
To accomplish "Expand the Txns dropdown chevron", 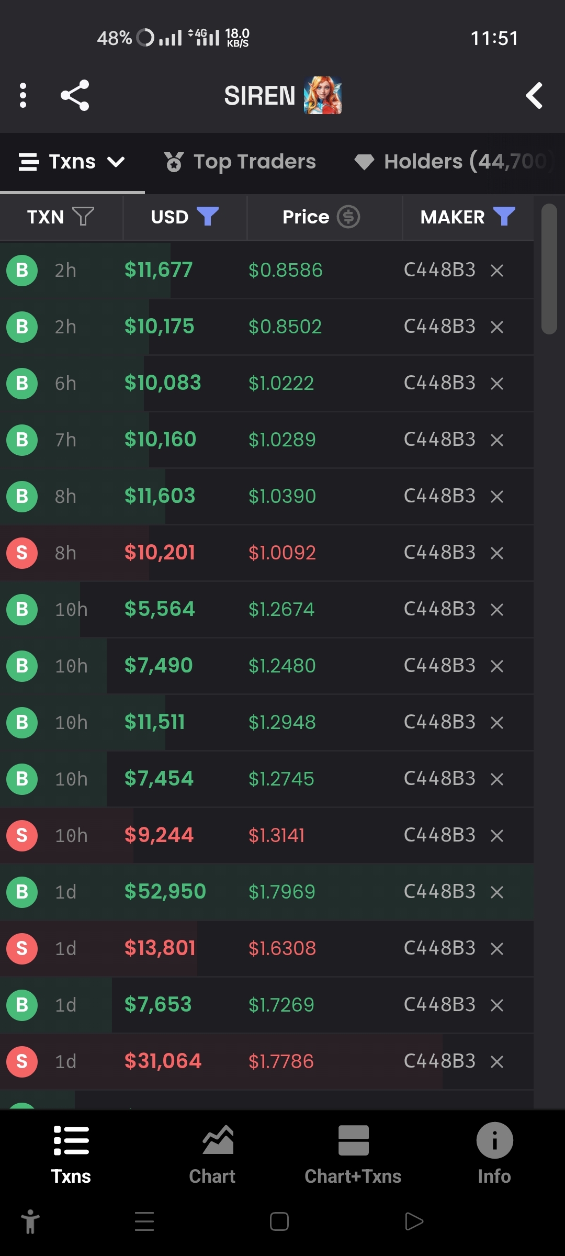I will pyautogui.click(x=116, y=162).
